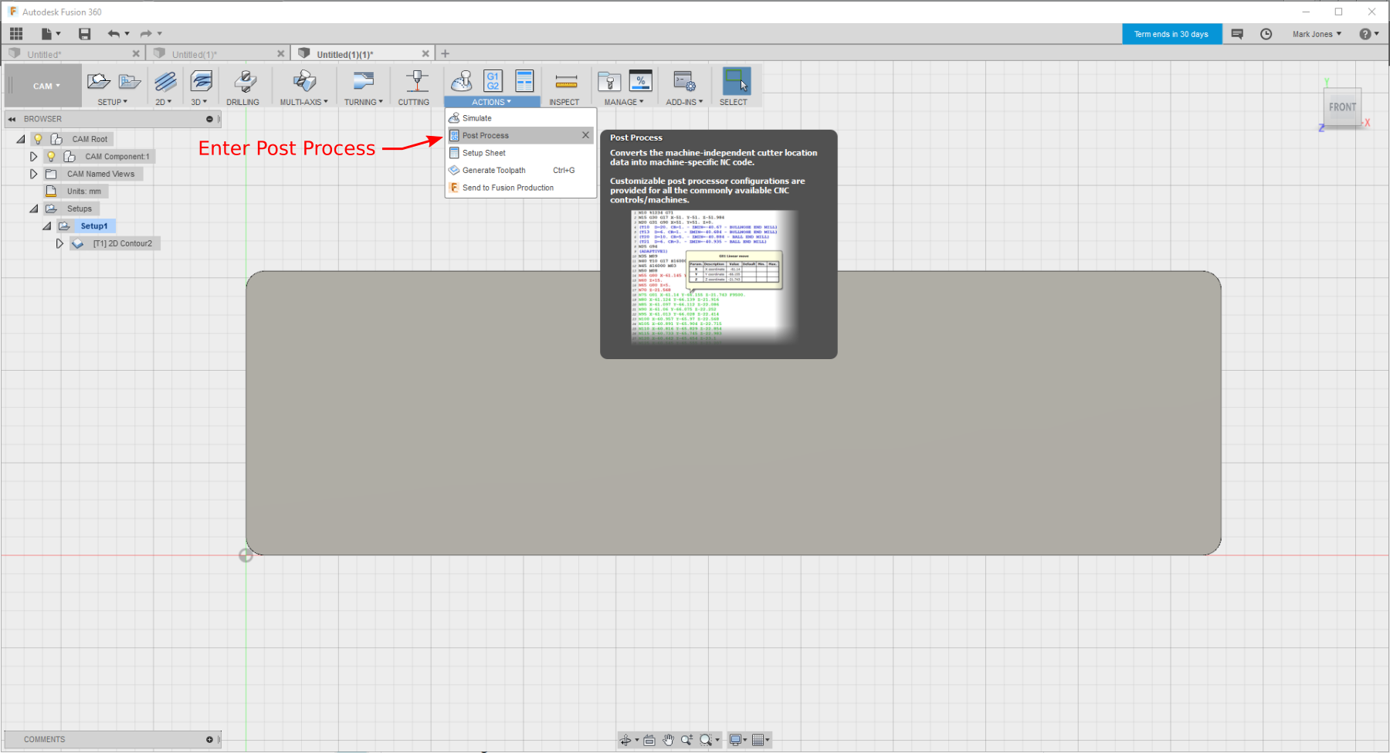The width and height of the screenshot is (1390, 753).
Task: Click the Look At navigation icon
Action: 649,740
